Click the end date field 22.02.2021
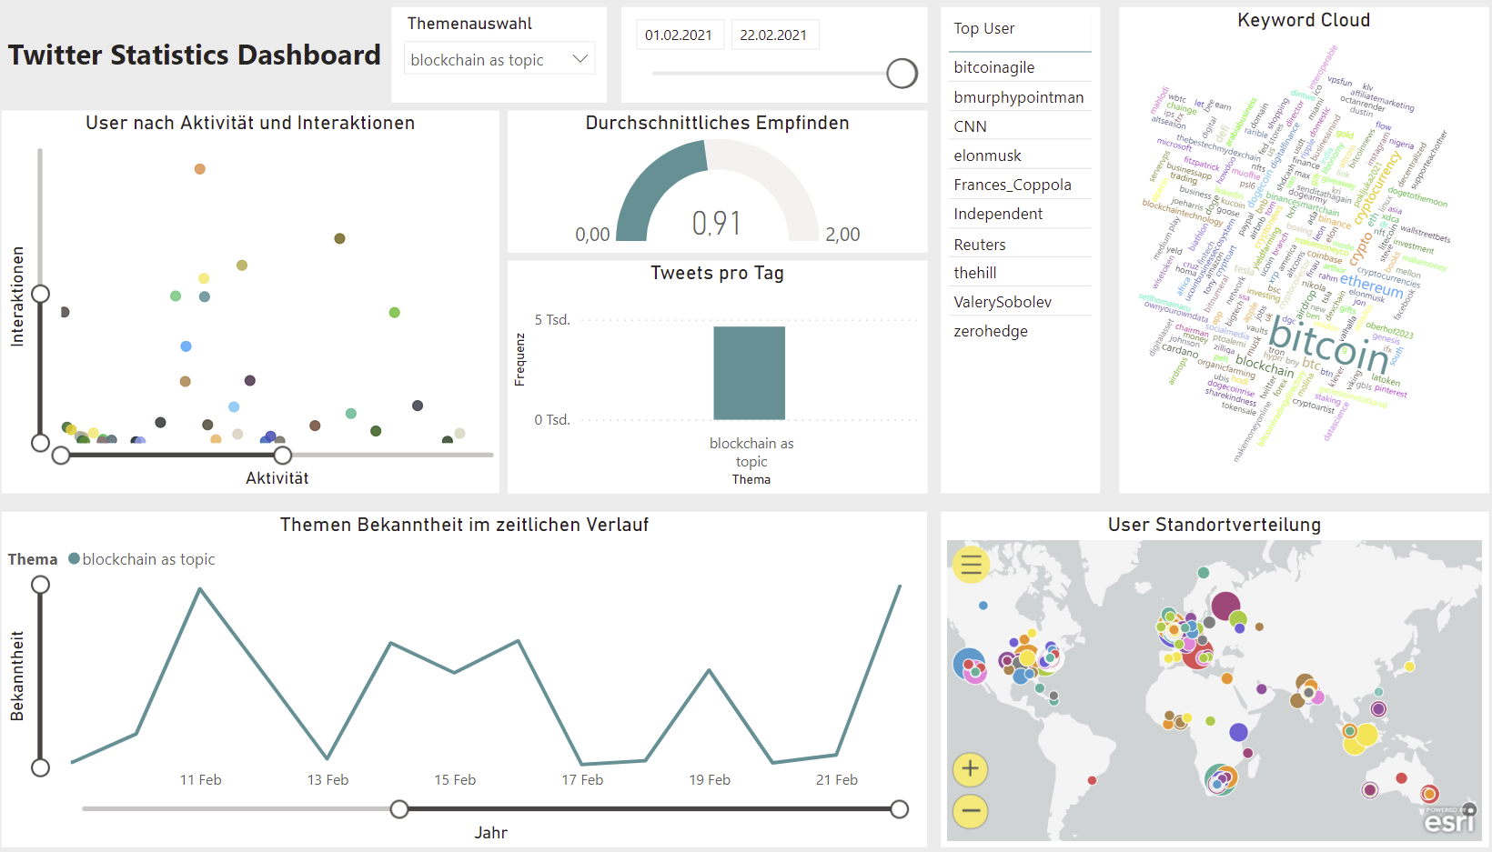 pos(773,35)
